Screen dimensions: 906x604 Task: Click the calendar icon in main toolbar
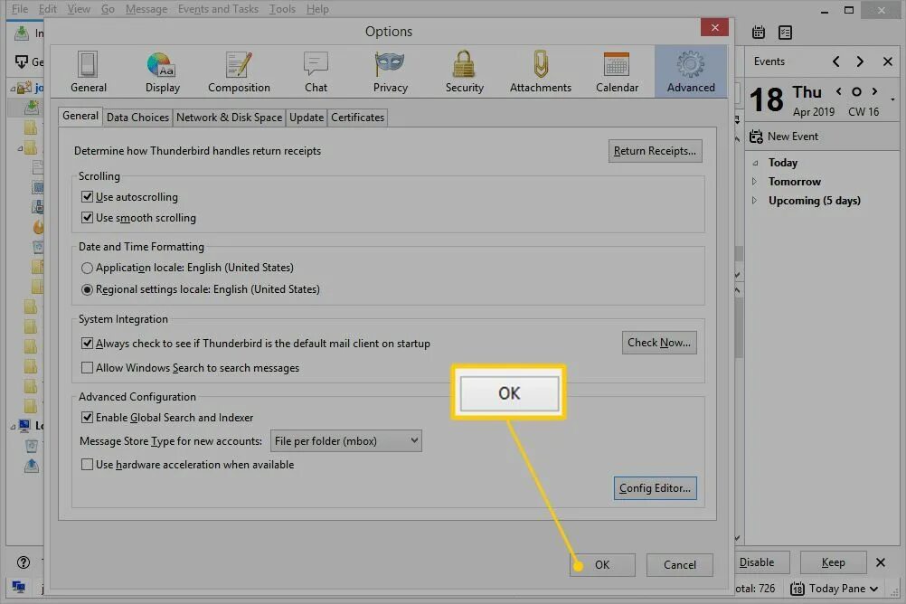(x=758, y=33)
